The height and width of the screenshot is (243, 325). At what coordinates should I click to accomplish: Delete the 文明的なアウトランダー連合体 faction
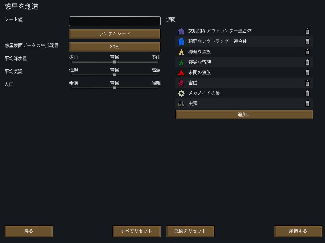click(x=307, y=31)
